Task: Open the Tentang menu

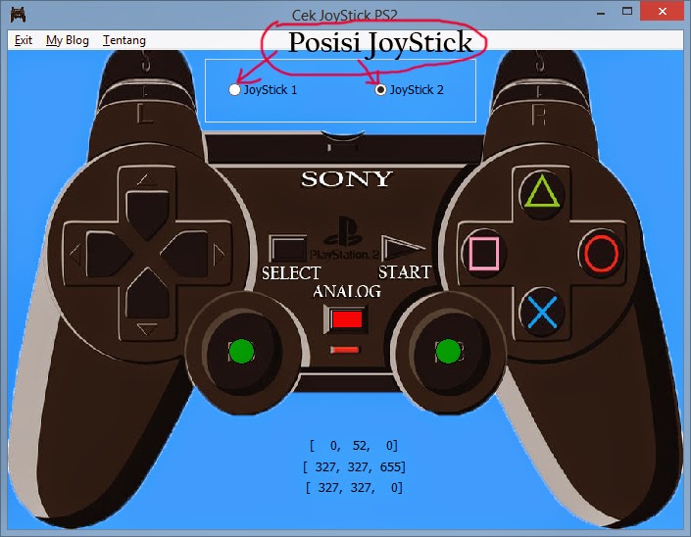Action: [124, 40]
